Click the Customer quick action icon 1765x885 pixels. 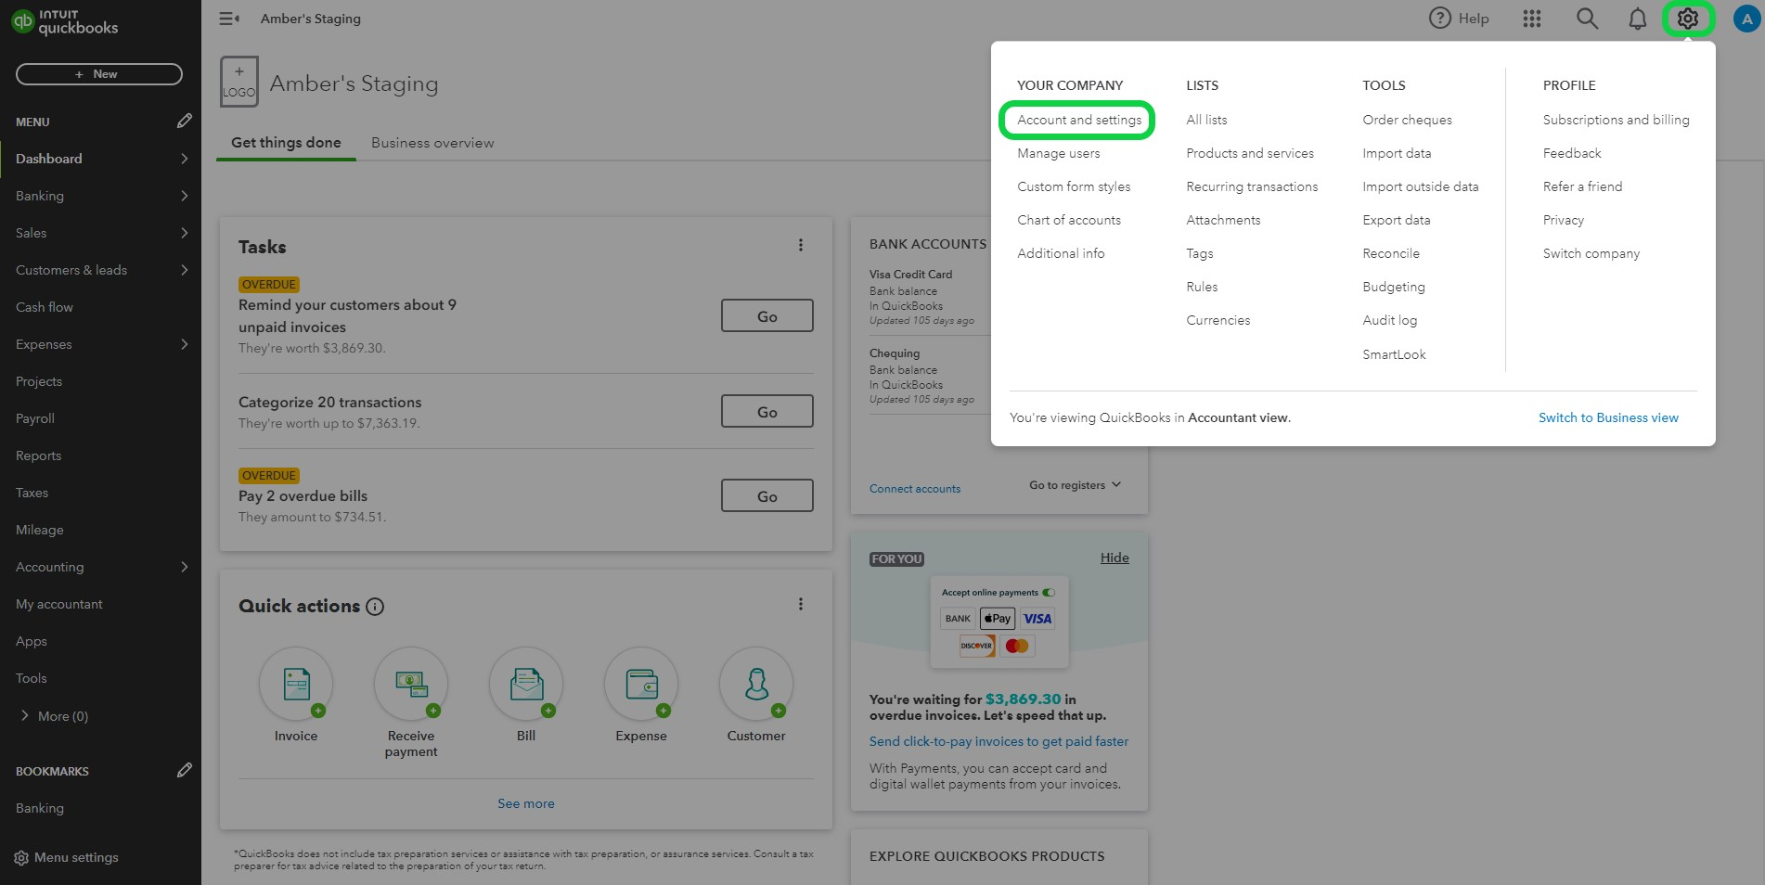coord(756,685)
